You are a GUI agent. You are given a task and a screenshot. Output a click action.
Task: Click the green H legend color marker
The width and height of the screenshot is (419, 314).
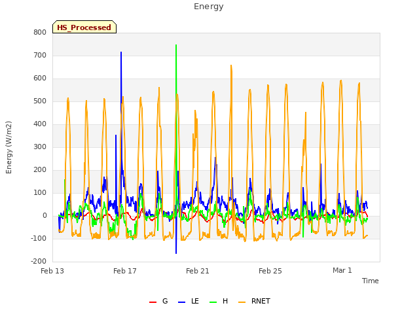coord(213,302)
